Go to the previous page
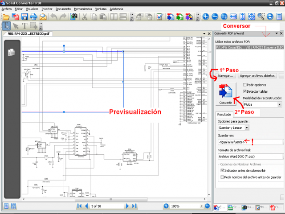The image size is (285, 214). [x=86, y=206]
